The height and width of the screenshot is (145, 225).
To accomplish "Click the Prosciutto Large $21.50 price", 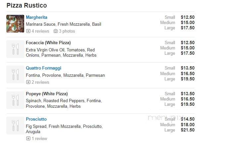I will coord(188,130).
